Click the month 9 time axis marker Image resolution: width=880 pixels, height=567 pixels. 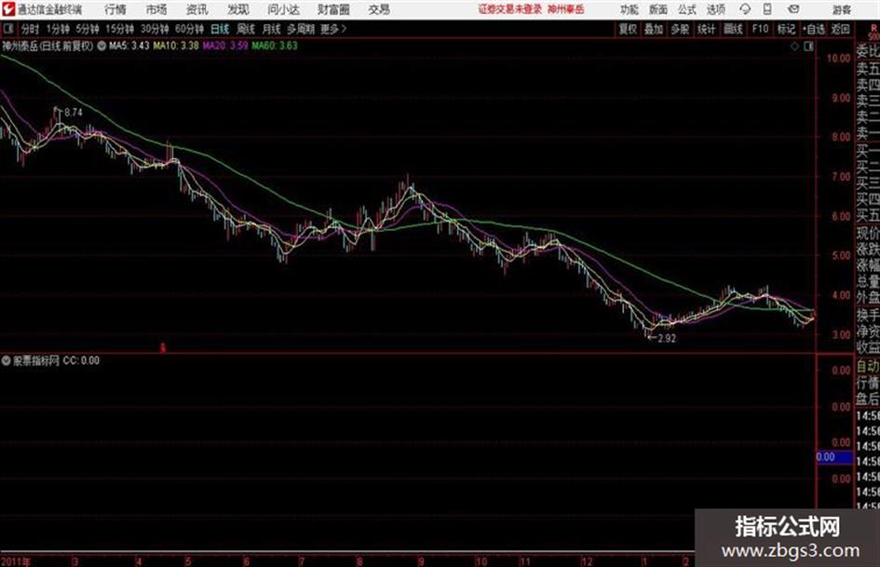(x=421, y=561)
